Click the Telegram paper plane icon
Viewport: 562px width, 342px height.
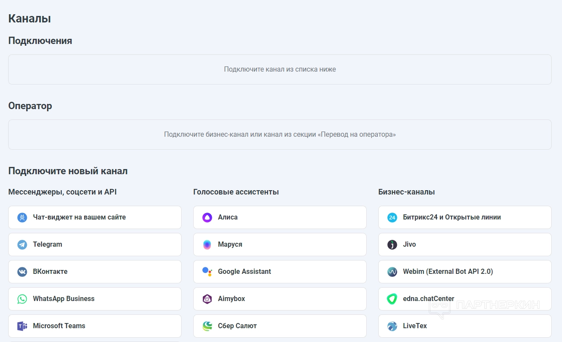(22, 245)
